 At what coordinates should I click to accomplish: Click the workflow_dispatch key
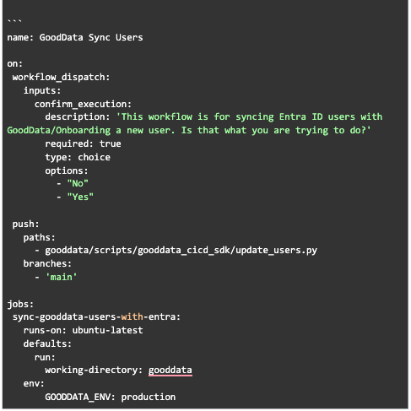tap(61, 77)
